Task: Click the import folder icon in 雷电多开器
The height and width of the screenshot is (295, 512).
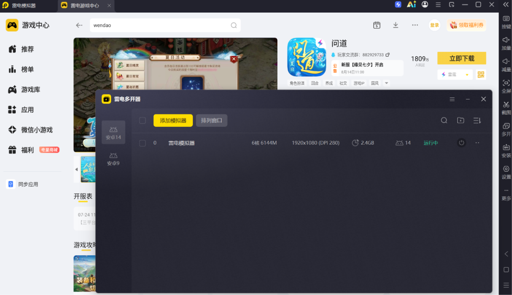Action: [x=461, y=120]
